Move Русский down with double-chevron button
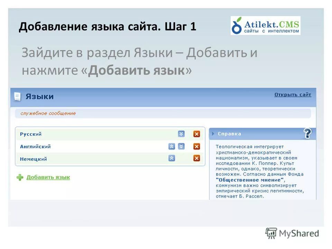The image size is (332, 249). pyautogui.click(x=181, y=133)
